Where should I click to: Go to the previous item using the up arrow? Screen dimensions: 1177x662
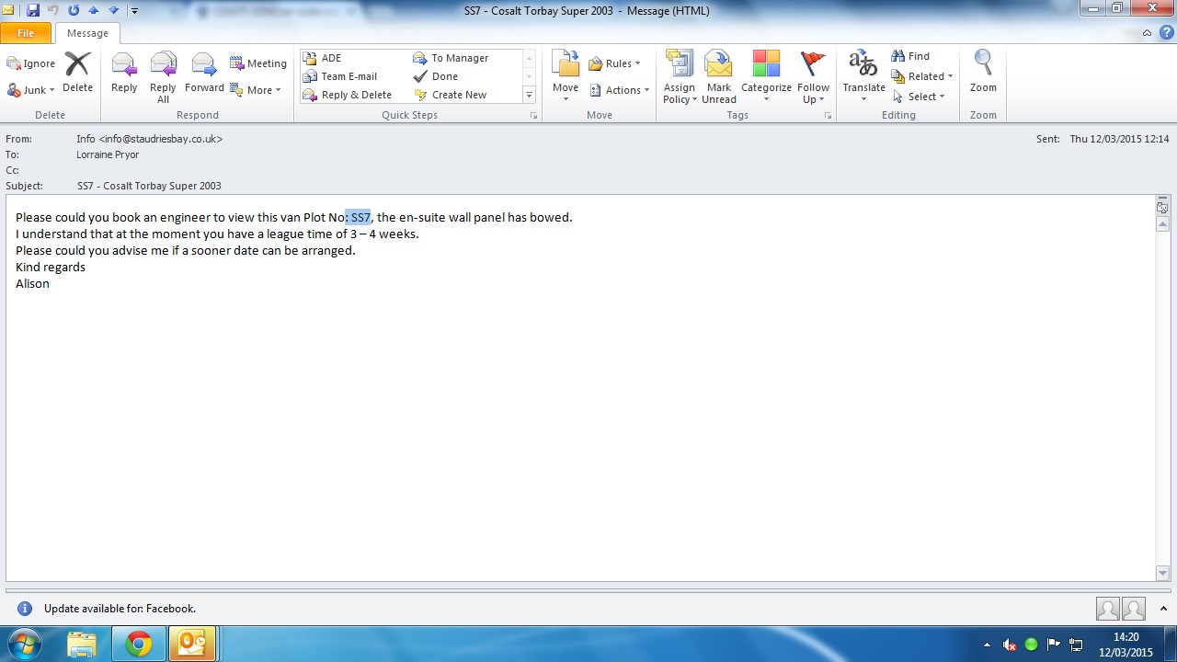click(x=93, y=10)
